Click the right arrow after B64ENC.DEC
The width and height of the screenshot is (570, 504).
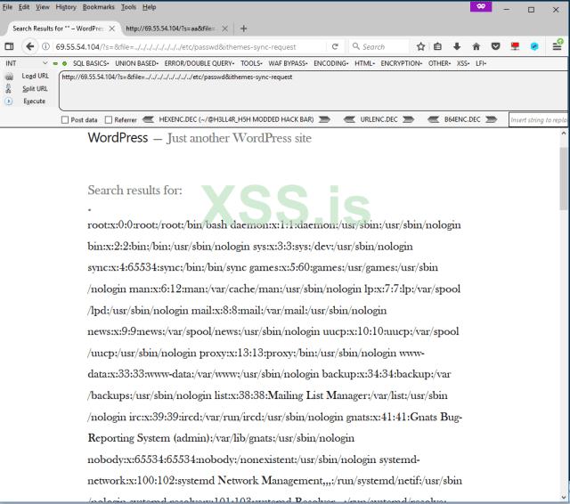pyautogui.click(x=491, y=119)
